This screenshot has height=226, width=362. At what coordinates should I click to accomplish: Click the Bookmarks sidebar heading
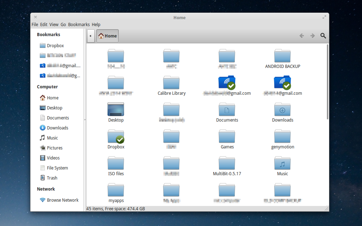point(48,35)
